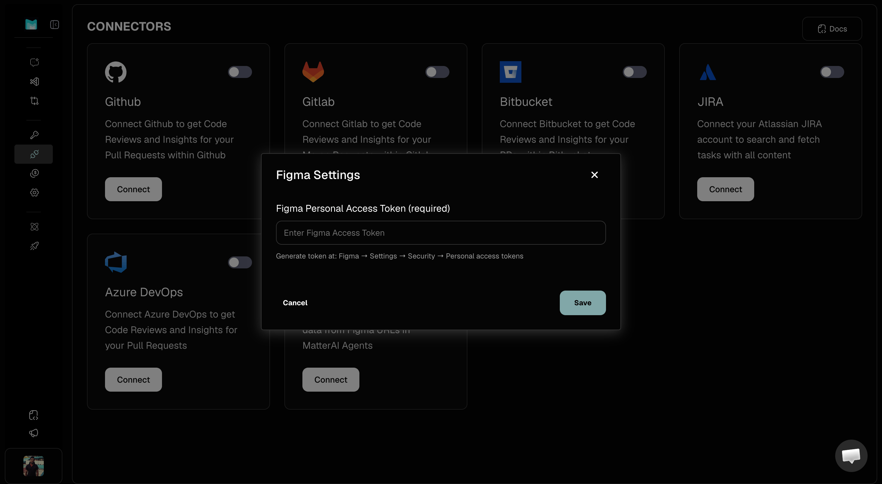Click the Figma Settings dialog title
This screenshot has height=484, width=882.
tap(318, 175)
